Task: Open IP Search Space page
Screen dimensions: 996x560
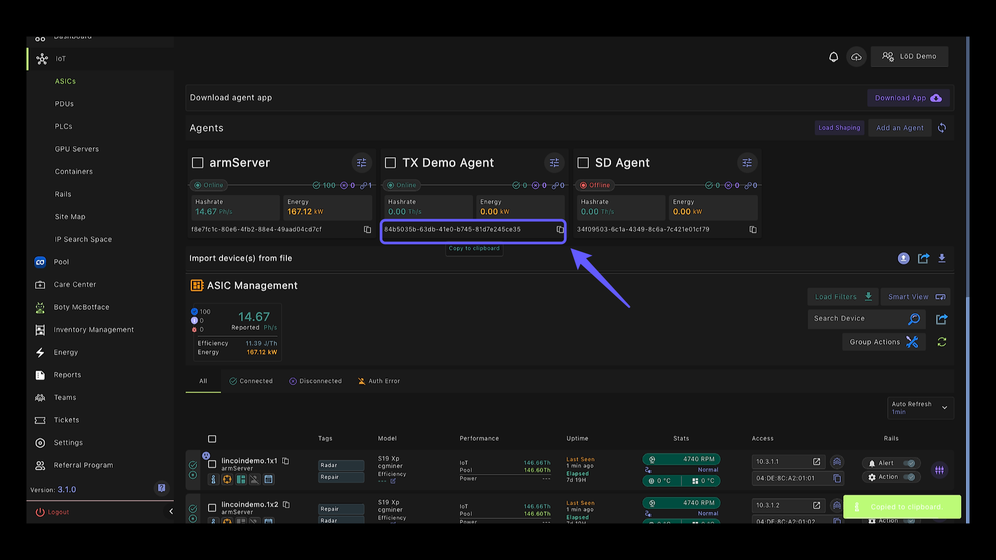Action: [84, 239]
